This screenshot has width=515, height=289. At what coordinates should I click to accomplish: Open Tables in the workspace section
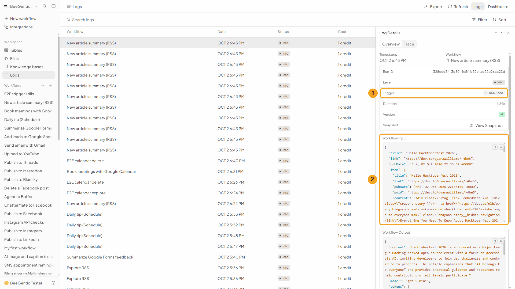point(13,50)
